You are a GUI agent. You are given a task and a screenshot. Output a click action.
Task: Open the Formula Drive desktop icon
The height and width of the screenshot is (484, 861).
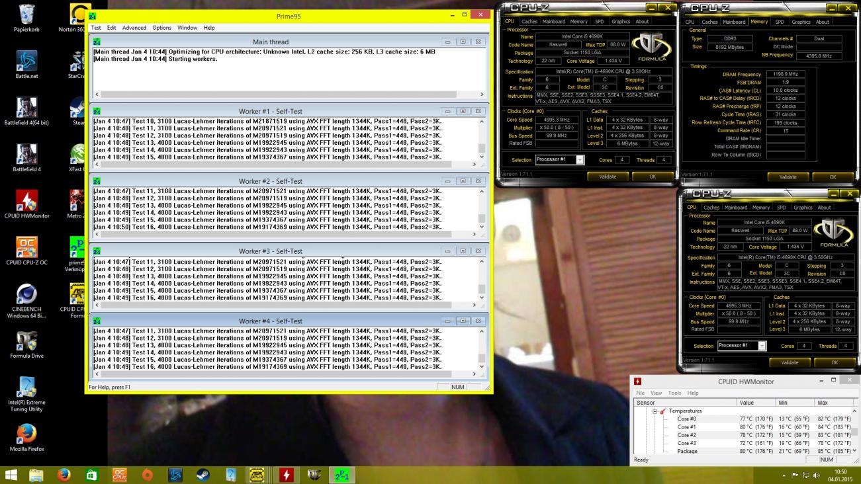[x=27, y=344]
